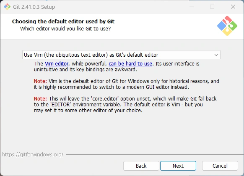Click the 'Which editor would you like Git to use?' subtitle

(x=65, y=29)
